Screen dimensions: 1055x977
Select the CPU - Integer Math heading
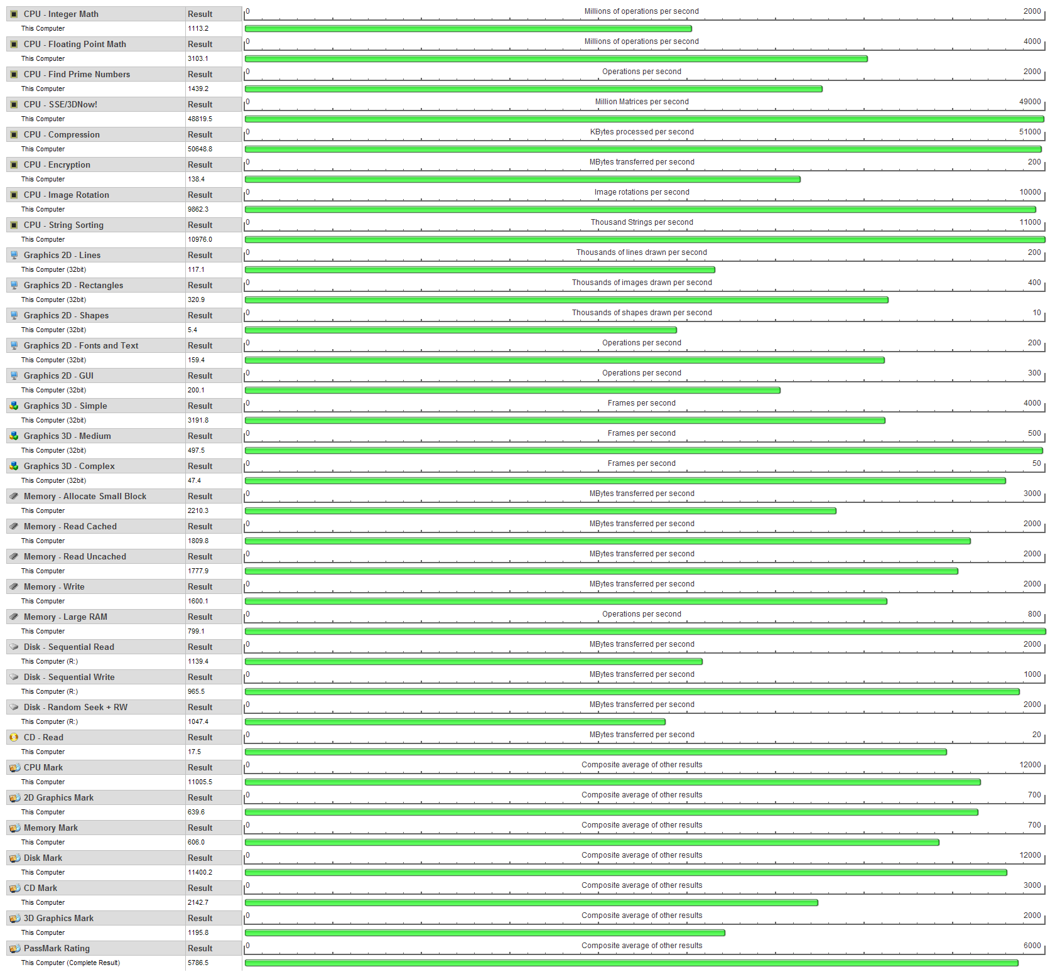61,14
